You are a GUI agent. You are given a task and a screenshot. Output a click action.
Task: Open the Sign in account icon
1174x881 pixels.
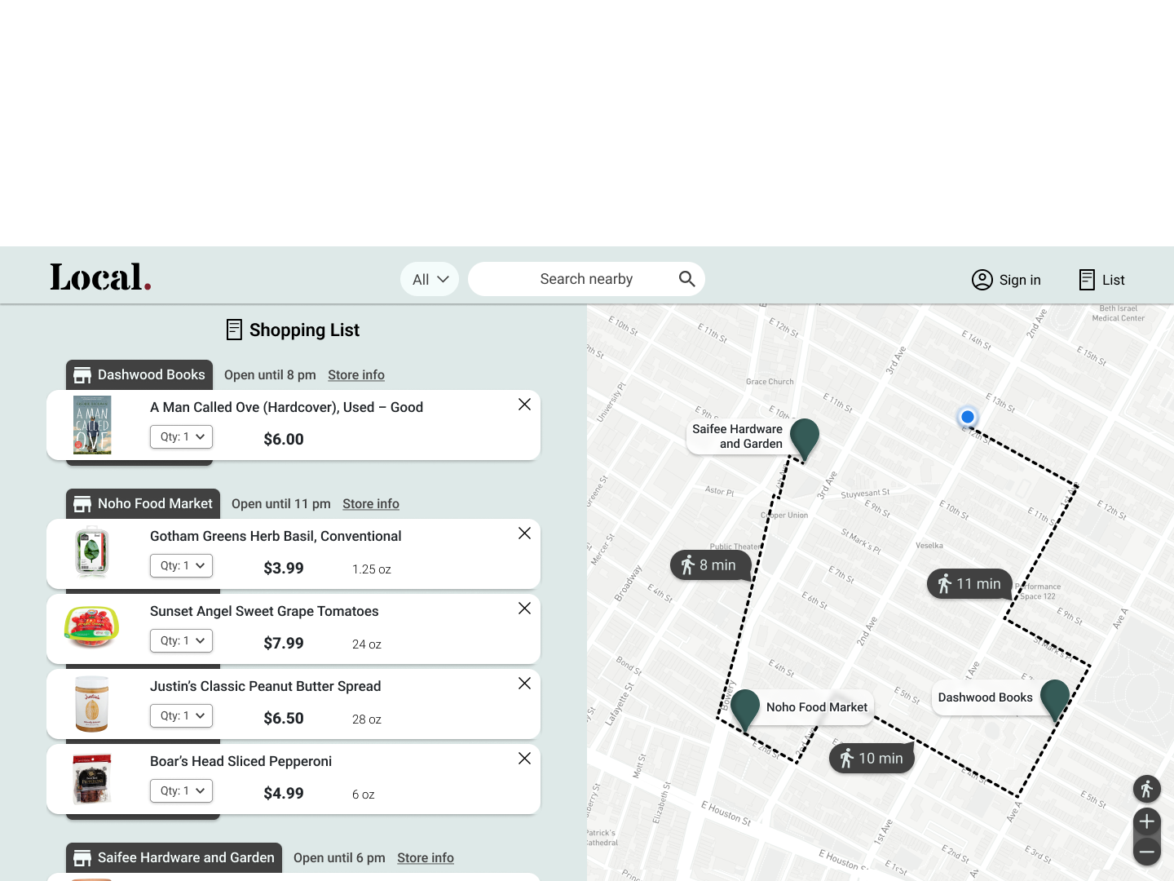(x=982, y=280)
